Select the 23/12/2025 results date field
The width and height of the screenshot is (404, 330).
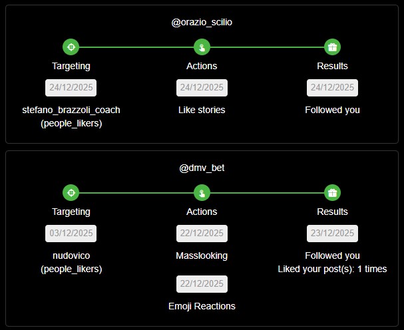point(332,234)
